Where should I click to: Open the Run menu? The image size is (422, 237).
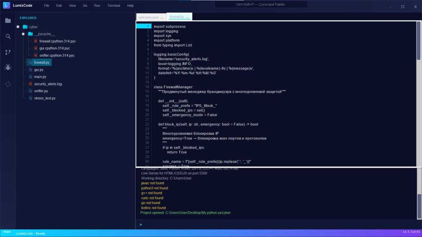pos(97,5)
